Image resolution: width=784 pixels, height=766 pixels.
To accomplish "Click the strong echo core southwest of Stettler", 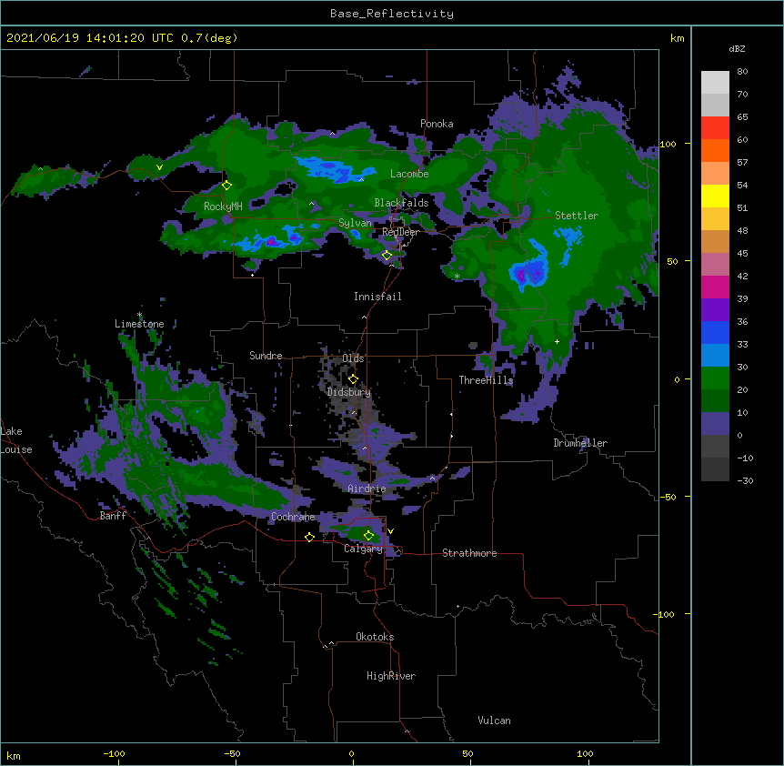I will pyautogui.click(x=528, y=273).
